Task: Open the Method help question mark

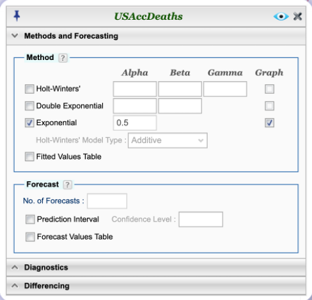Action: point(63,58)
